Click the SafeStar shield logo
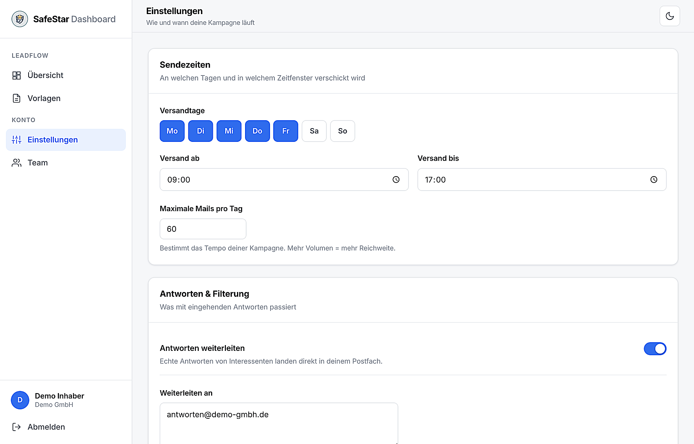Image resolution: width=694 pixels, height=444 pixels. (x=20, y=19)
